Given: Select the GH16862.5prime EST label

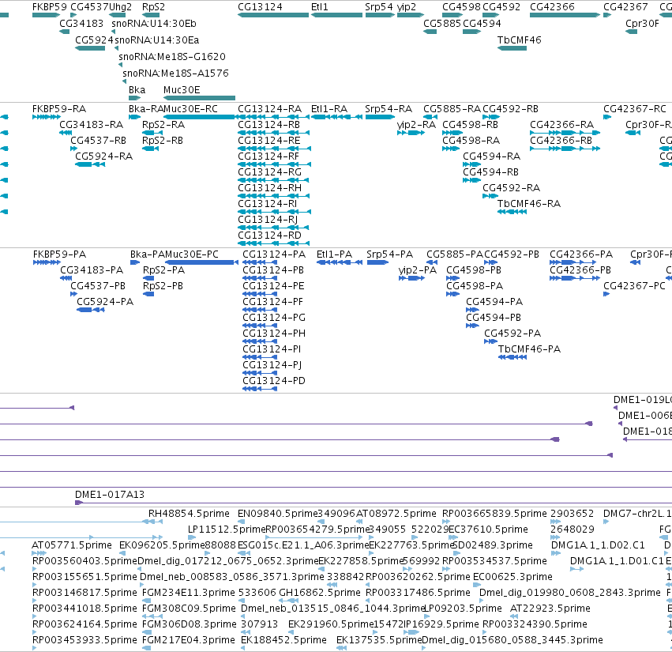Looking at the screenshot, I should coord(320,593).
